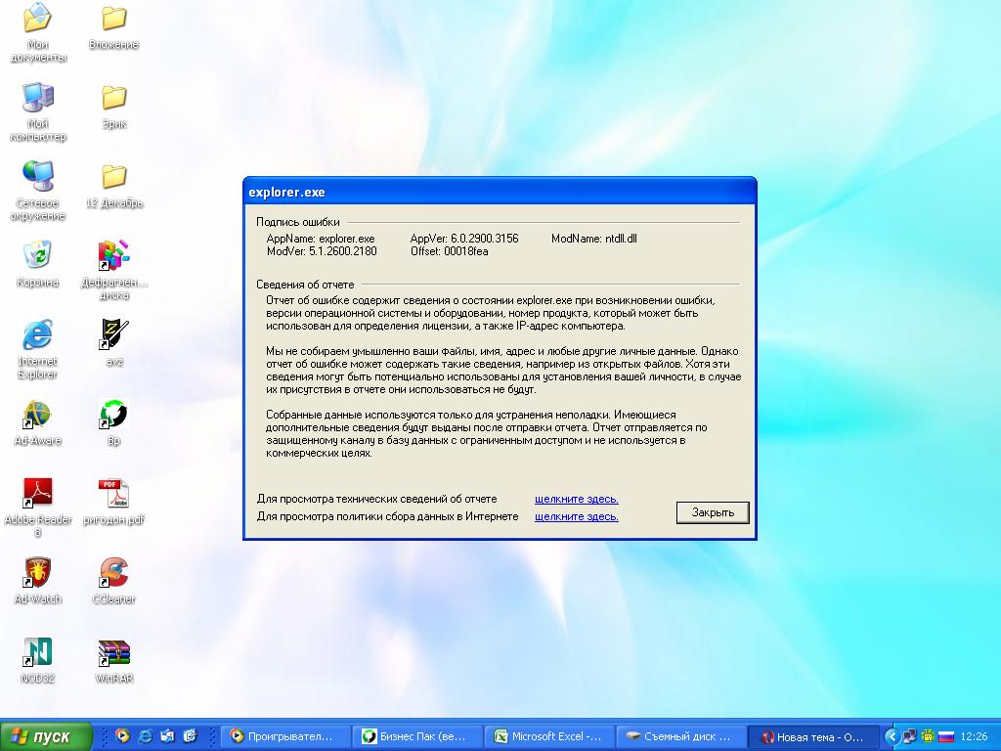Click the Закрыть button in the dialog

coord(713,512)
